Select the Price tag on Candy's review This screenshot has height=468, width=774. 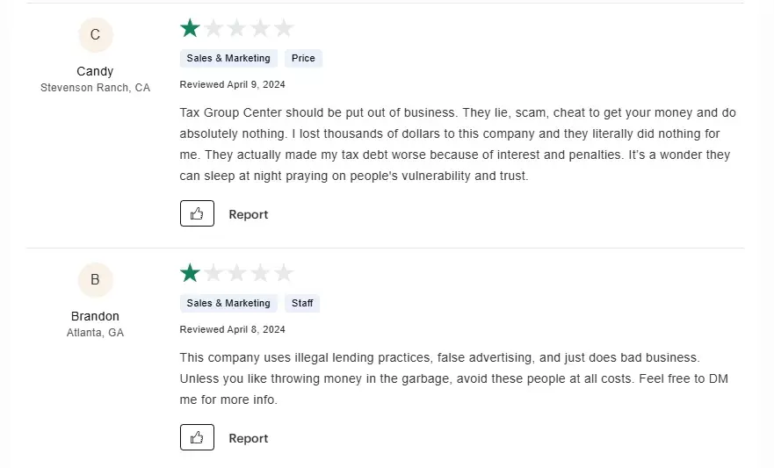pos(303,58)
